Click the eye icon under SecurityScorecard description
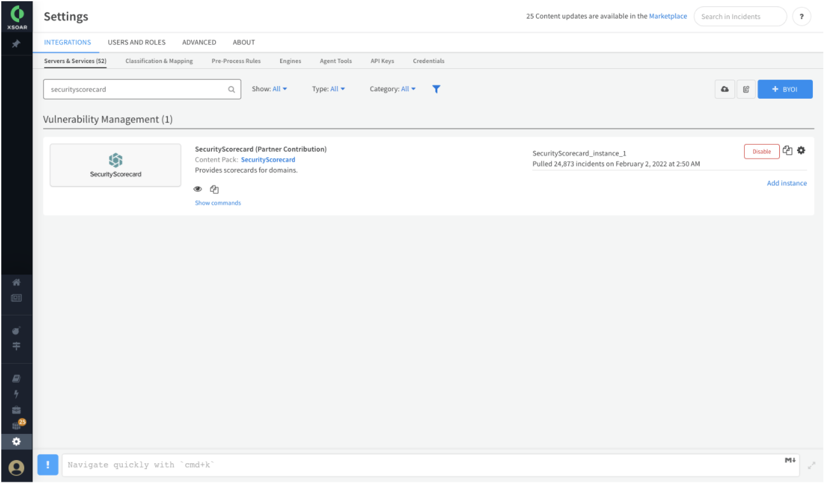The image size is (825, 483). tap(198, 189)
